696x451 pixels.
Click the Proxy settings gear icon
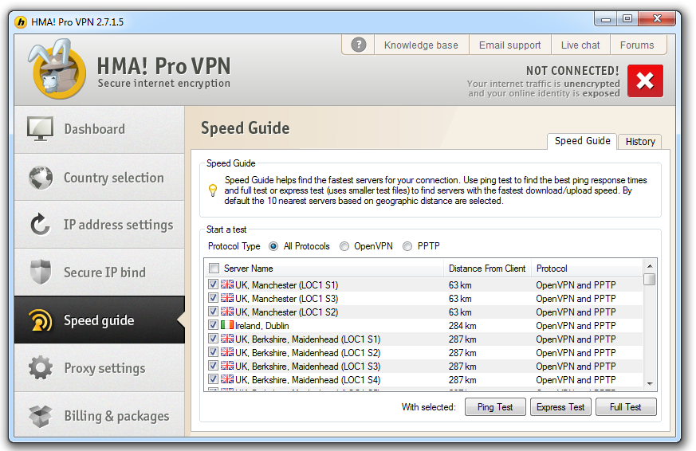[41, 367]
